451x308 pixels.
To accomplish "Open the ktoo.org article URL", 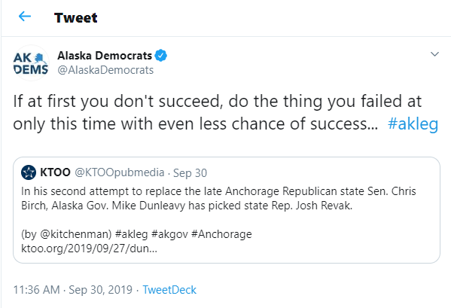I will pos(89,249).
